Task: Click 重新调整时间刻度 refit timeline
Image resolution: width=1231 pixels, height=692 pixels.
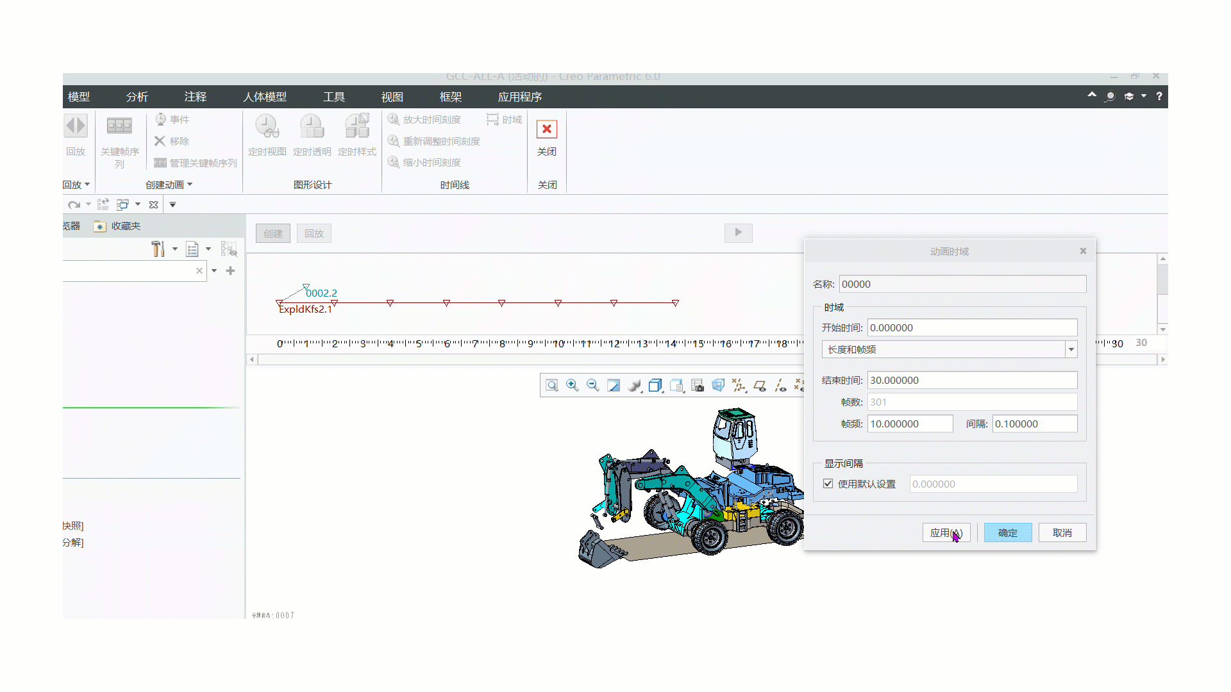Action: pos(434,141)
